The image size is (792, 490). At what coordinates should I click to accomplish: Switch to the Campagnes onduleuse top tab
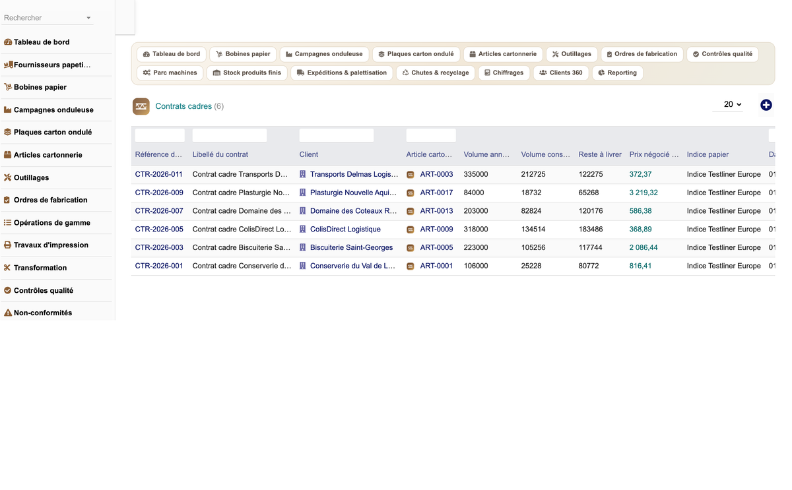(x=324, y=54)
